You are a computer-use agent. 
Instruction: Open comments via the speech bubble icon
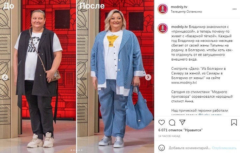[x=172, y=122]
